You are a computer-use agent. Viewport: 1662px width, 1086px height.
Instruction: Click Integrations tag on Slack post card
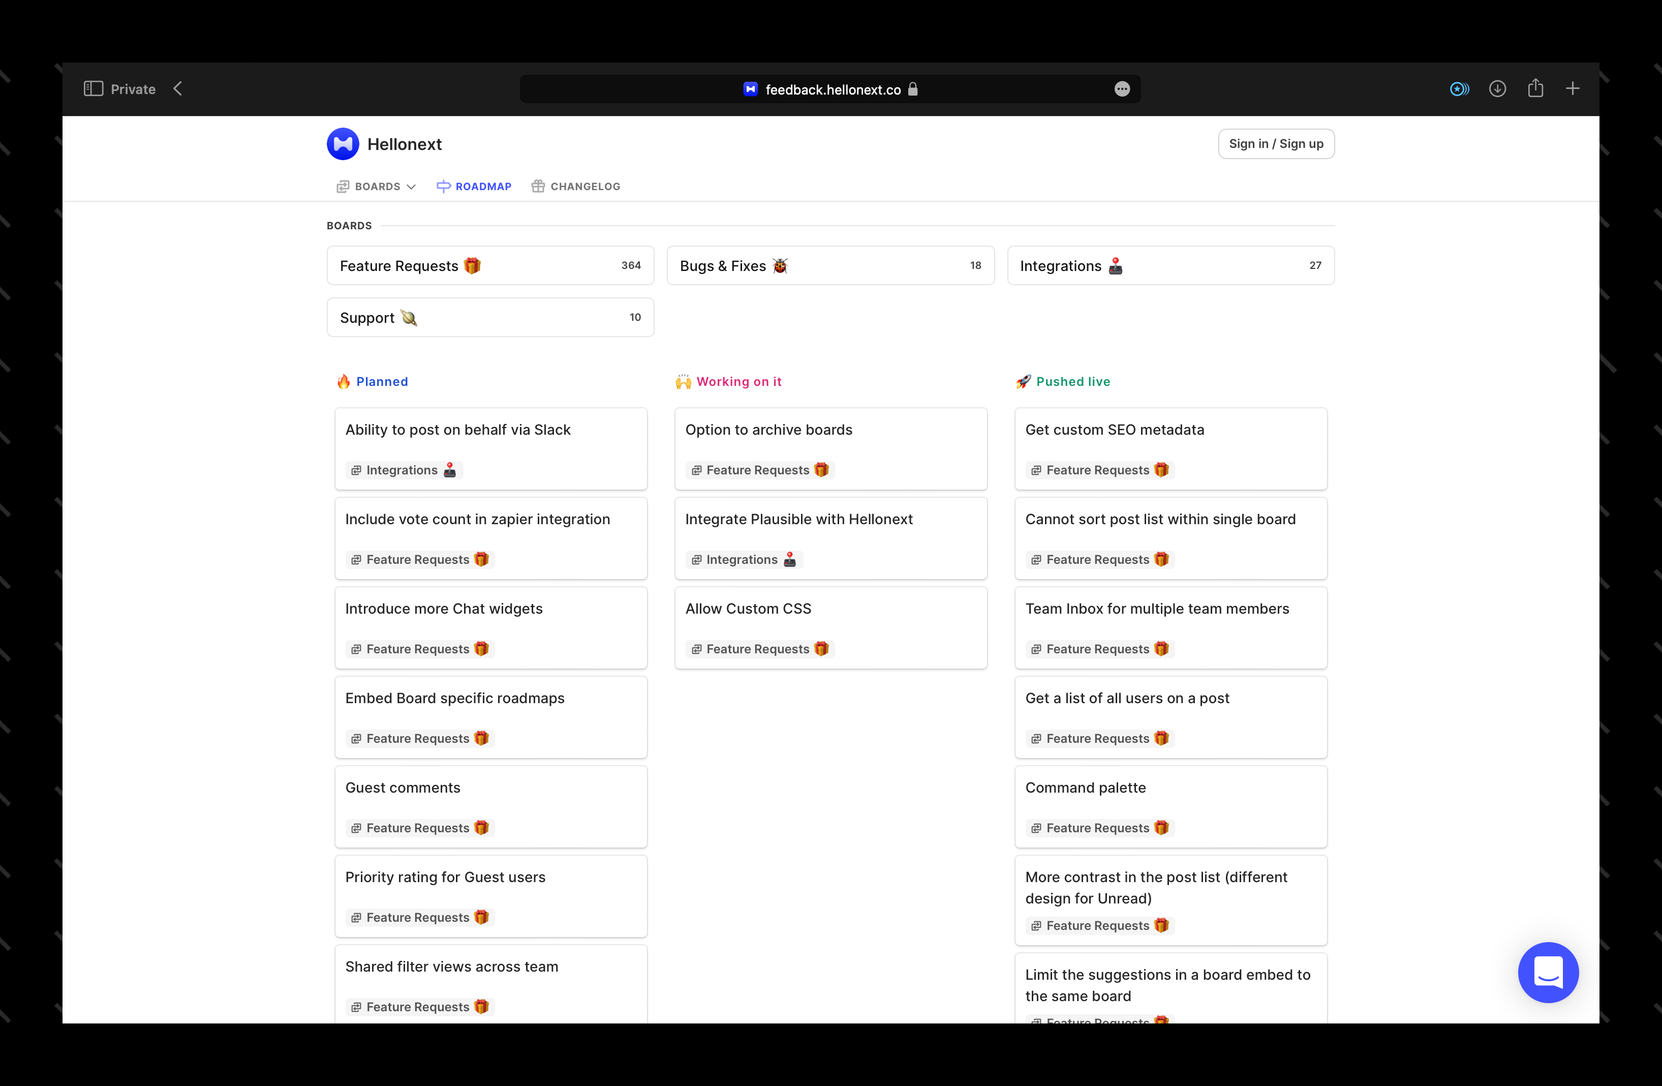405,470
